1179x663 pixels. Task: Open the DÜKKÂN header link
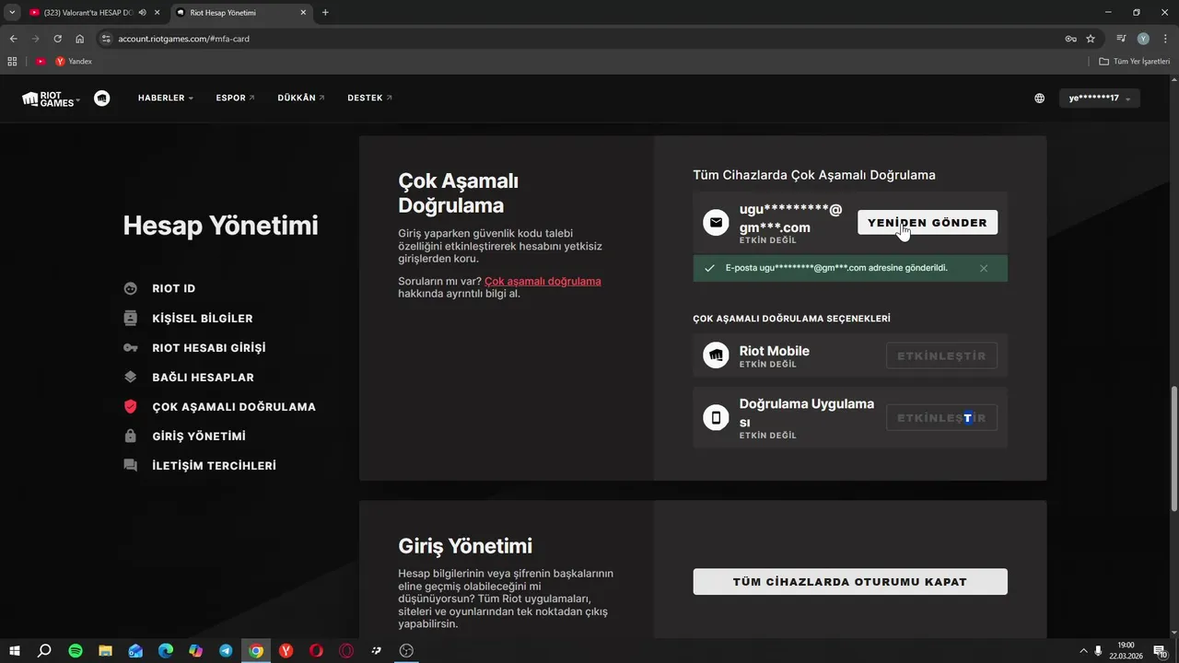click(x=301, y=98)
